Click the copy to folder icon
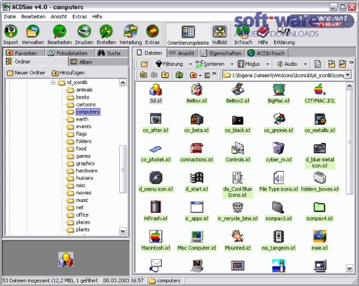The width and height of the screenshot is (359, 286). [331, 64]
